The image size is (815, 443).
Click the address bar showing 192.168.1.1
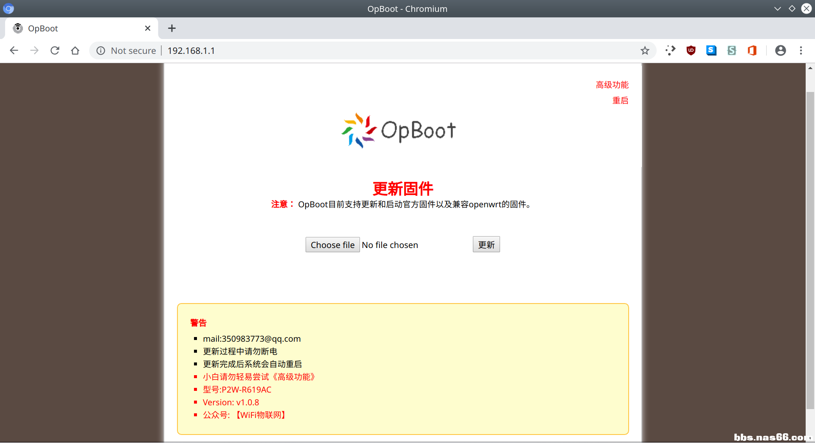point(382,50)
